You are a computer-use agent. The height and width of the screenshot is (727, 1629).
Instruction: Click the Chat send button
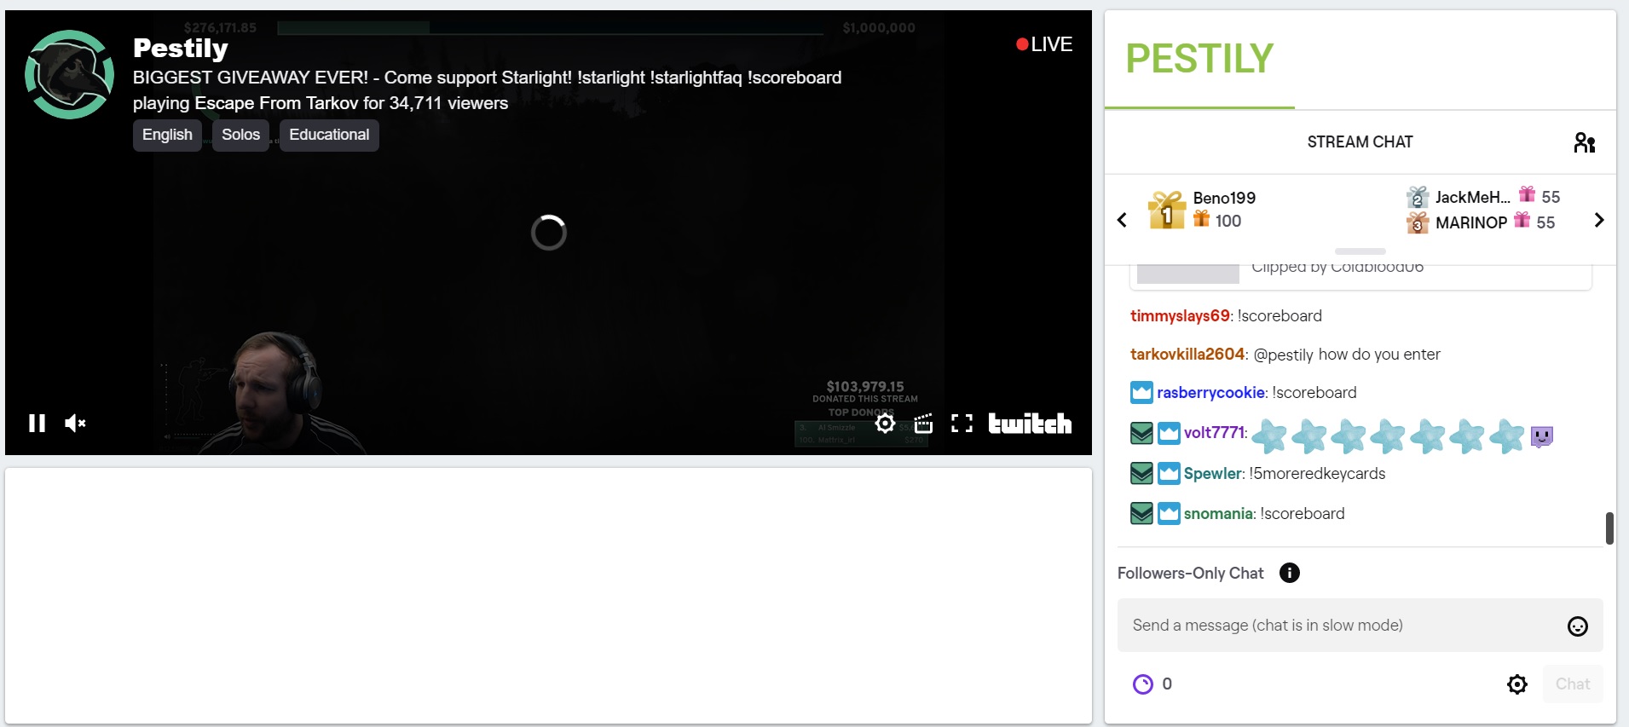coord(1572,684)
